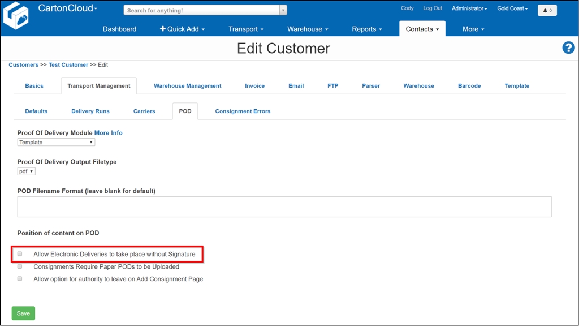Click the More Info link
This screenshot has width=579, height=327.
[x=108, y=132]
